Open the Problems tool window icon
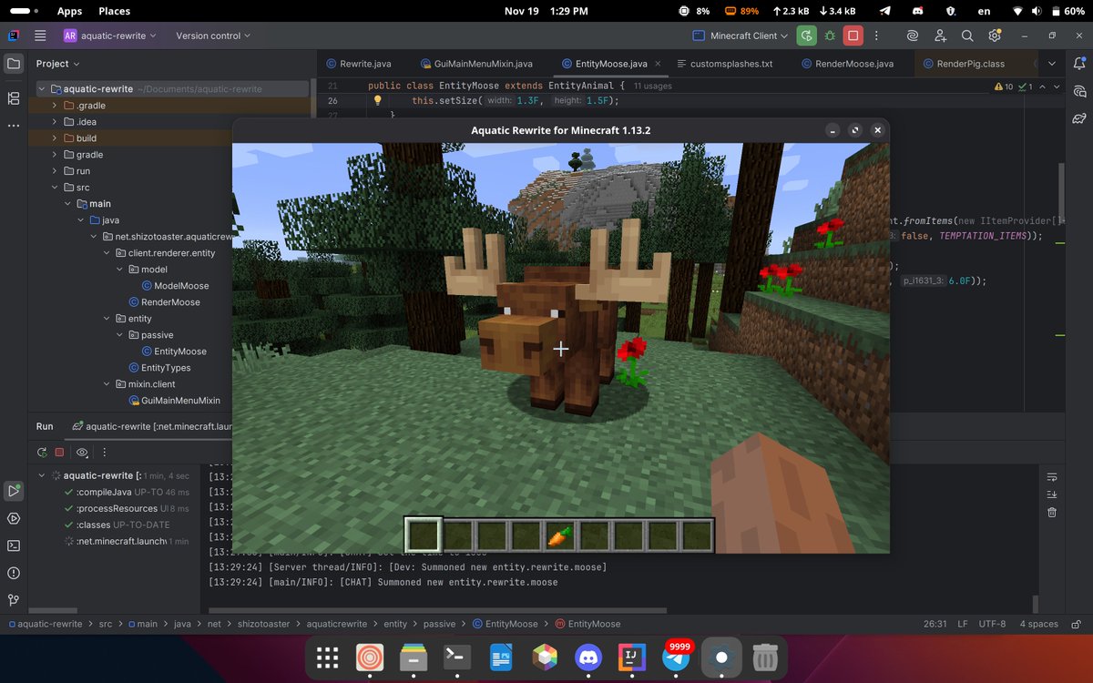Viewport: 1093px width, 683px height. point(13,573)
